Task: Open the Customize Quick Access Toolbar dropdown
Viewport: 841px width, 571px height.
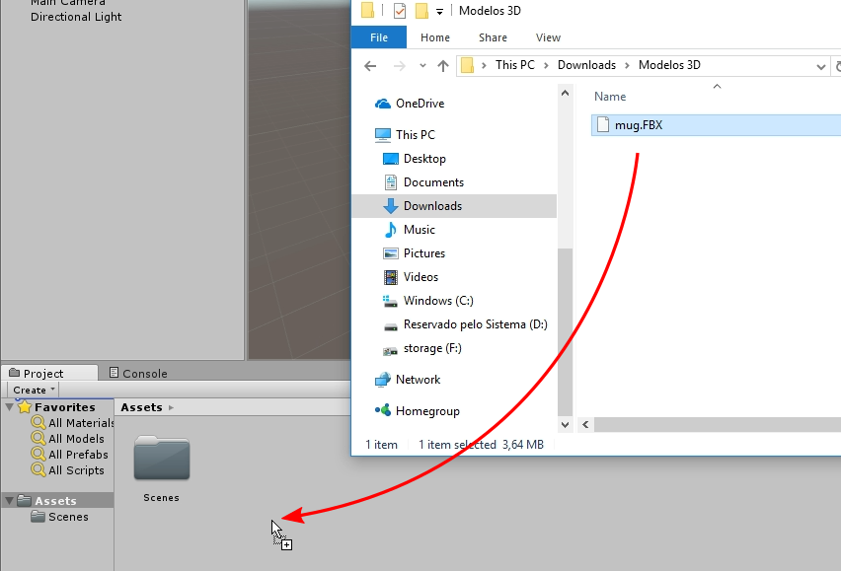Action: coord(439,11)
